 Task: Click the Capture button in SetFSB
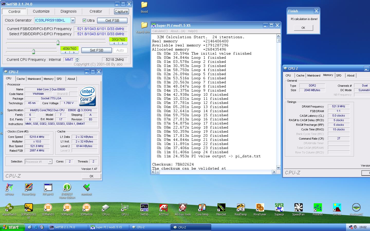[x=121, y=12]
